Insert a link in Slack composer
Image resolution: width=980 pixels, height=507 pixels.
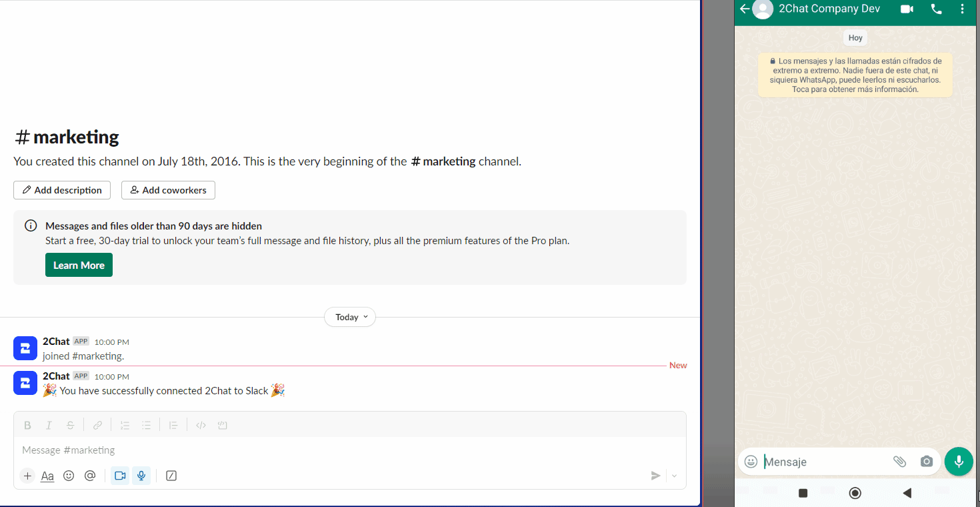[x=97, y=425]
